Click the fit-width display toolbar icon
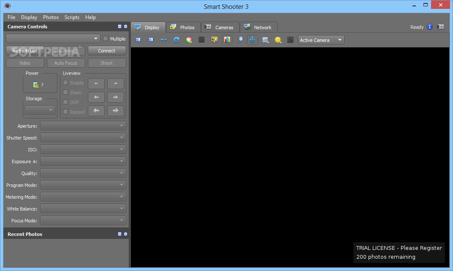453x271 pixels. (x=151, y=40)
